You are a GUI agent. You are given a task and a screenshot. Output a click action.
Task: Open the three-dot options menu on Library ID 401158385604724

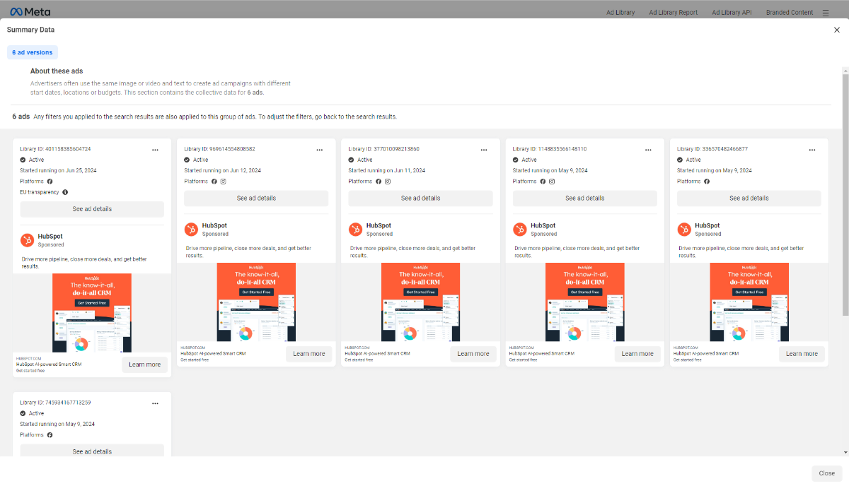point(155,149)
